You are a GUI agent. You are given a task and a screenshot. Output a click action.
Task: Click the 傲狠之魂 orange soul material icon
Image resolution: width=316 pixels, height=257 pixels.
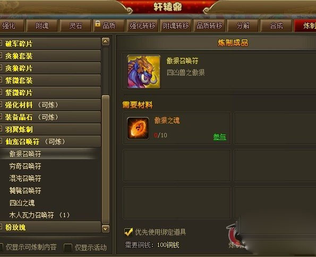138,128
